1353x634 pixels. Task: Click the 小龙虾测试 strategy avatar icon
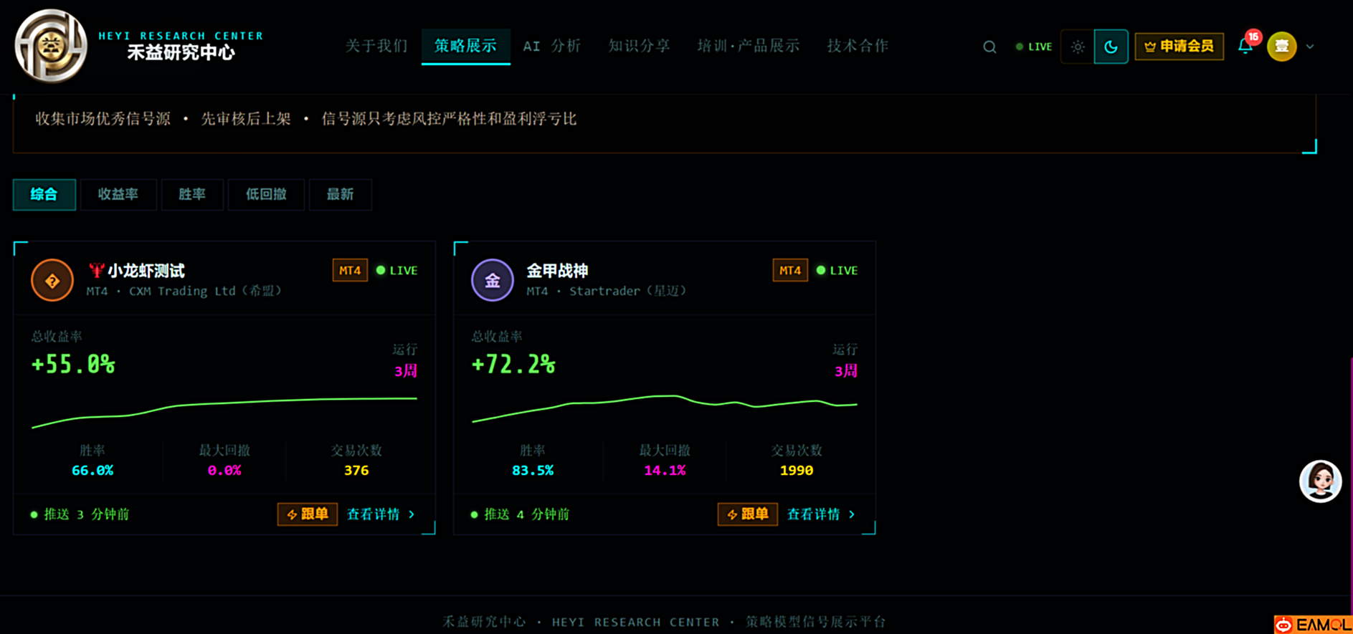click(52, 280)
